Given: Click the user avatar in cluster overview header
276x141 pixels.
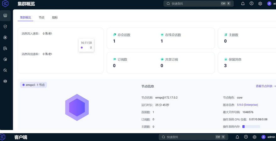Looking at the screenshot, I should click(269, 3).
